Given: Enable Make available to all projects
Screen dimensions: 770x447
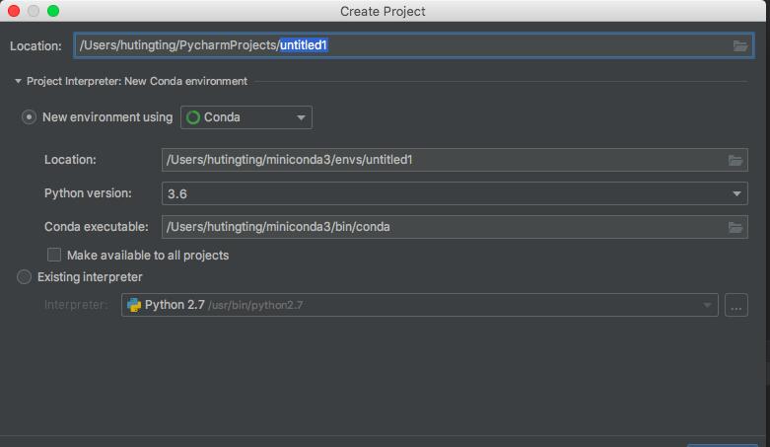Looking at the screenshot, I should 54,255.
